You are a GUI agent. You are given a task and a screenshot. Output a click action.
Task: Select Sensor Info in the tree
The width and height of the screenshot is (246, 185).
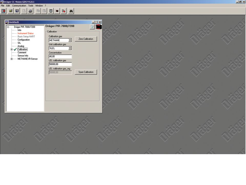[x=23, y=56]
